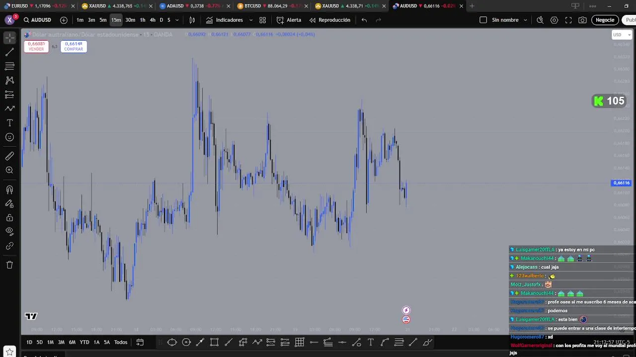Switch to 1h timeframe
The width and height of the screenshot is (636, 357).
click(143, 20)
